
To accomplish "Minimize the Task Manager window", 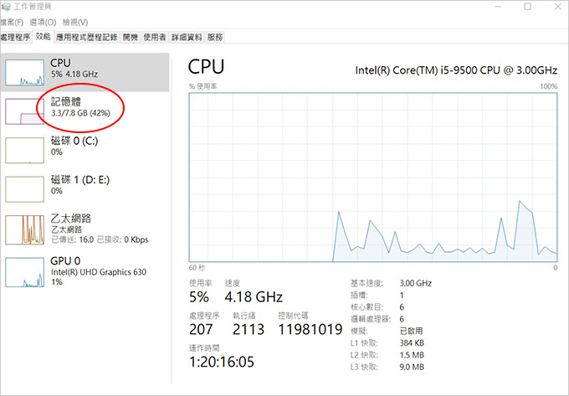I will click(x=498, y=7).
